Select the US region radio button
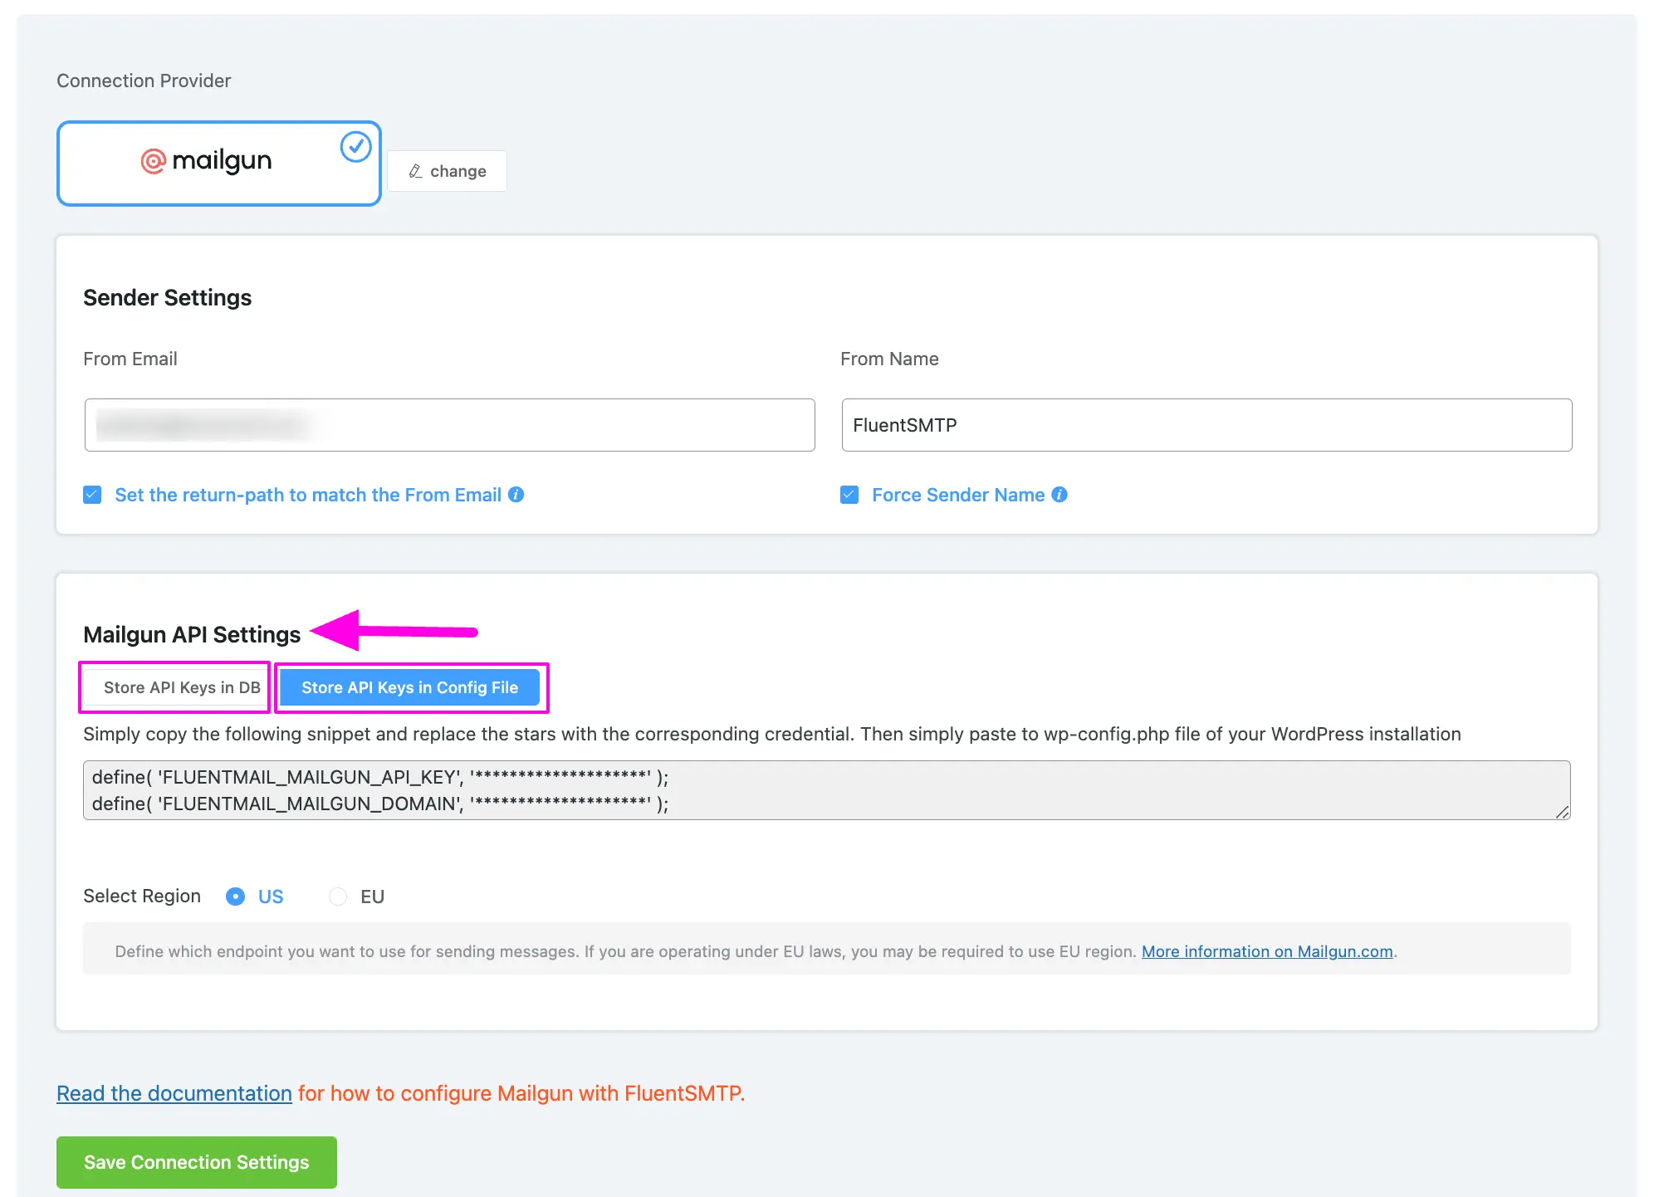This screenshot has width=1654, height=1197. tap(235, 897)
